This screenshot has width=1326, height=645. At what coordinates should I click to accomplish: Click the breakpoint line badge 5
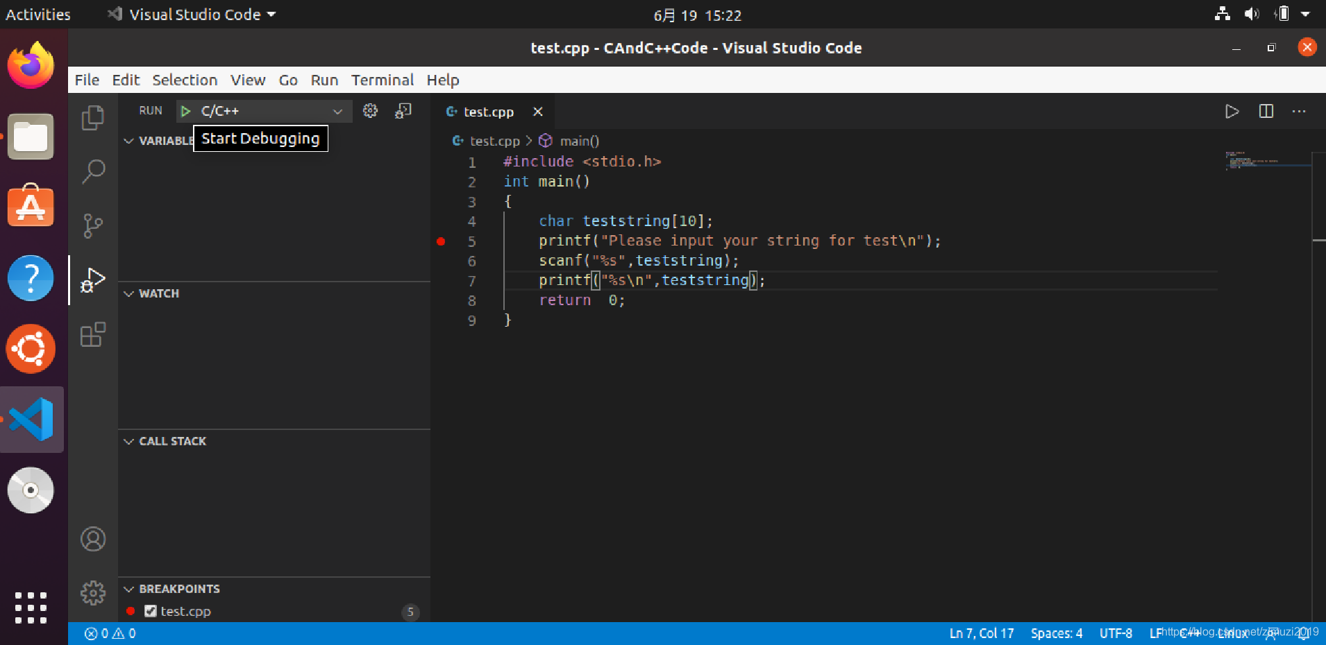pos(410,612)
